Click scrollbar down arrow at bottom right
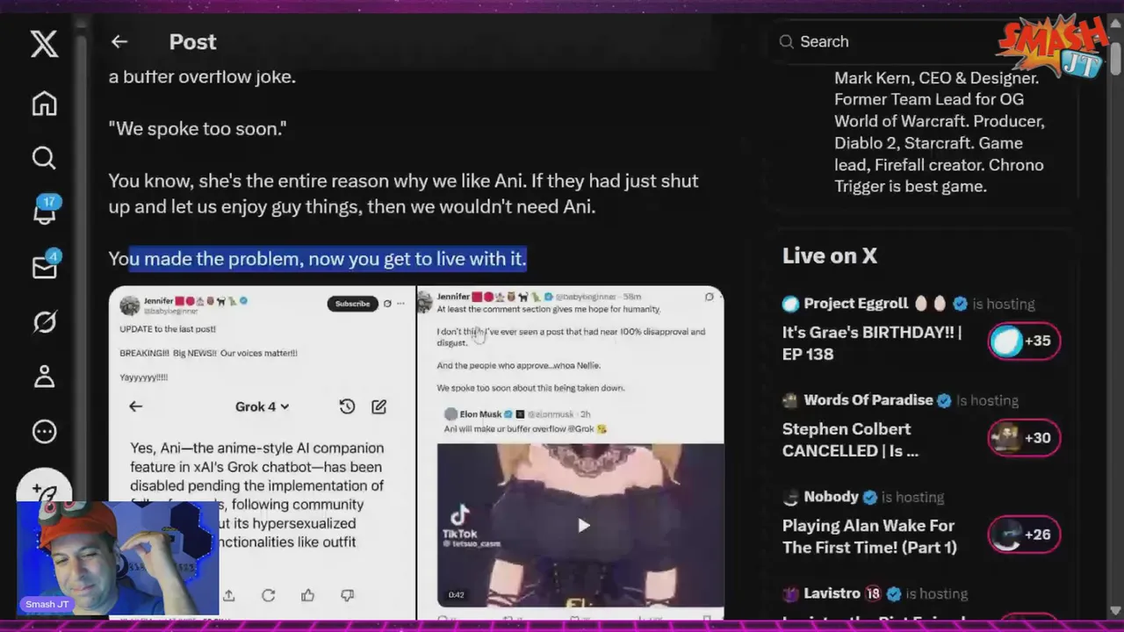The height and width of the screenshot is (632, 1124). pos(1115,611)
